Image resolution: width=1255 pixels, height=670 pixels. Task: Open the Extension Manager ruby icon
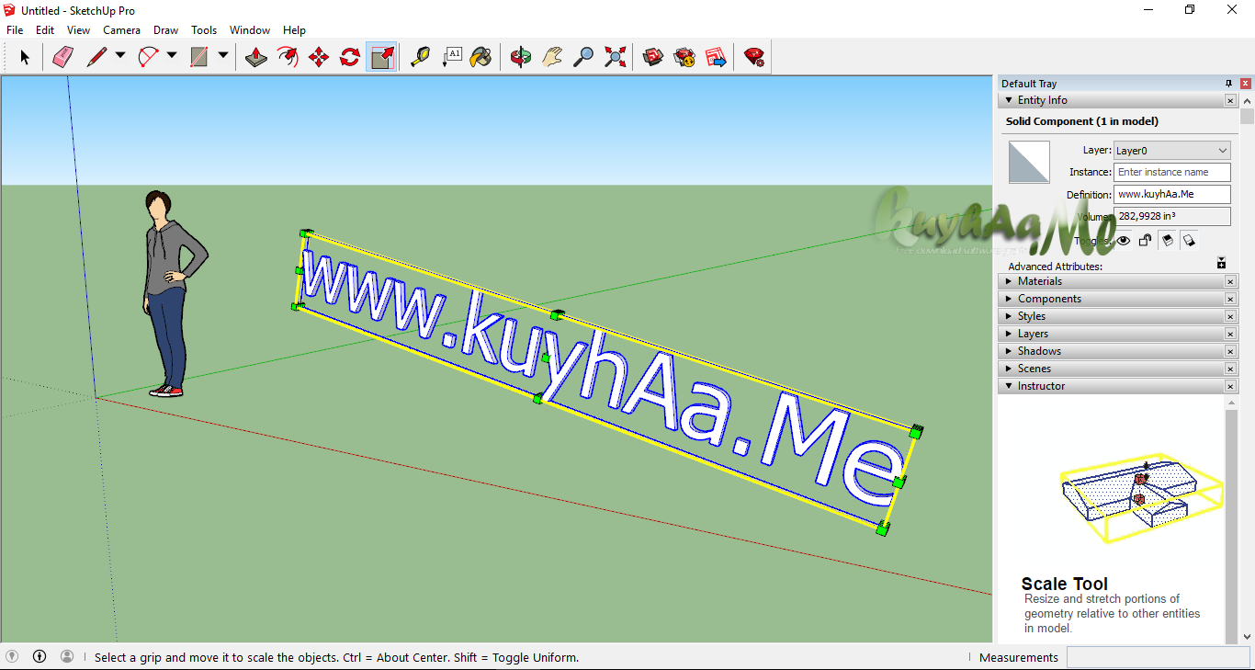[x=754, y=57]
